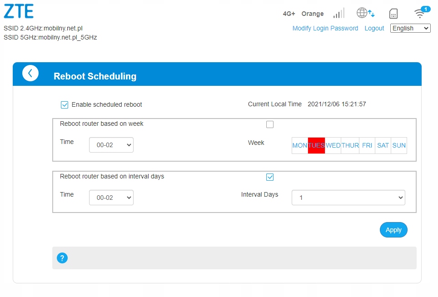Select SUN in the week picker
The width and height of the screenshot is (438, 297).
399,145
